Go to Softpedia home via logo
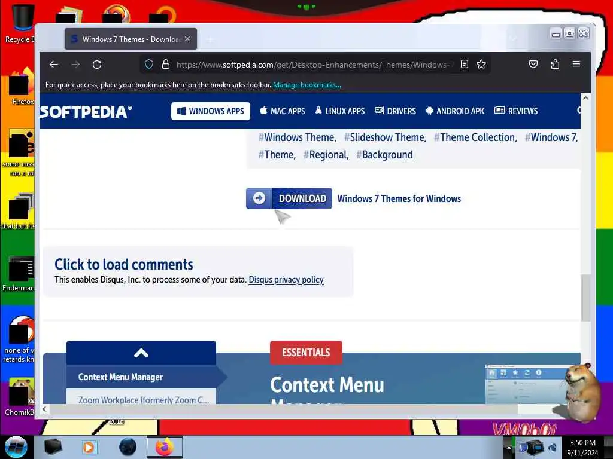Viewport: 613px width, 459px height. [86, 112]
